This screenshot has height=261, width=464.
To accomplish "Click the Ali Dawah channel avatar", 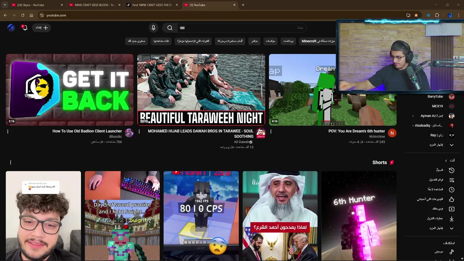I will coord(261,133).
